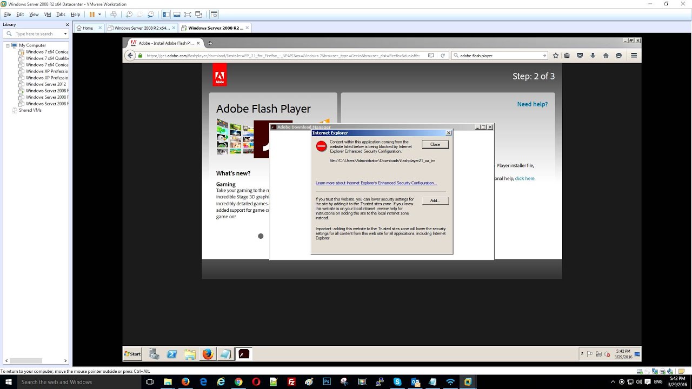Viewport: 692px width, 389px height.
Task: Open Server Manager on the guest taskbar
Action: pyautogui.click(x=154, y=354)
